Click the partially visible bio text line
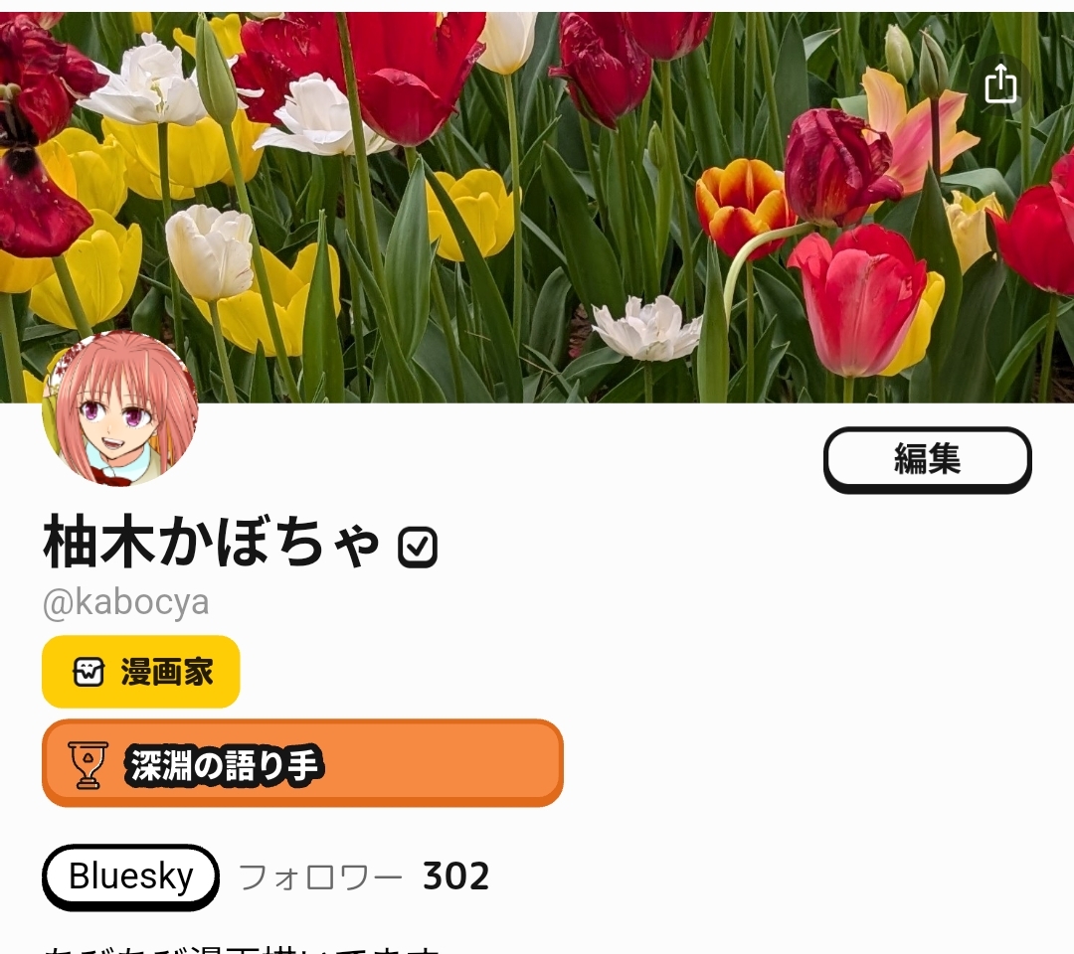This screenshot has height=954, width=1074. pyautogui.click(x=241, y=948)
